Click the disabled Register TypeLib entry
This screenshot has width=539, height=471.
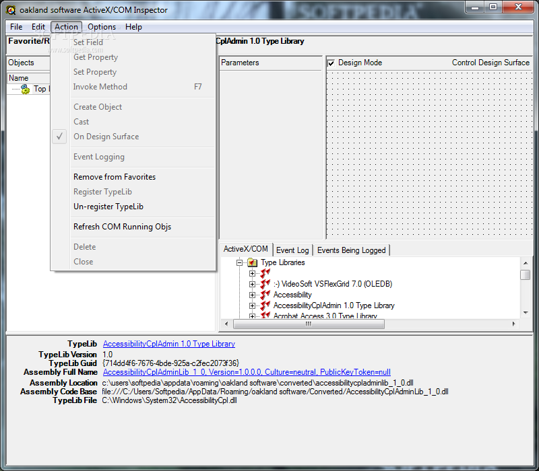[133, 192]
